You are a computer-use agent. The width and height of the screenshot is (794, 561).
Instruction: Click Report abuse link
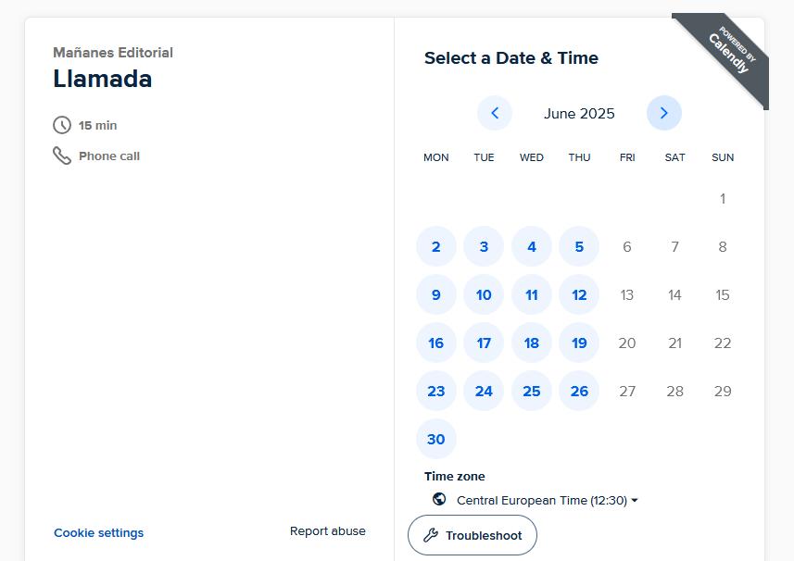(x=328, y=531)
